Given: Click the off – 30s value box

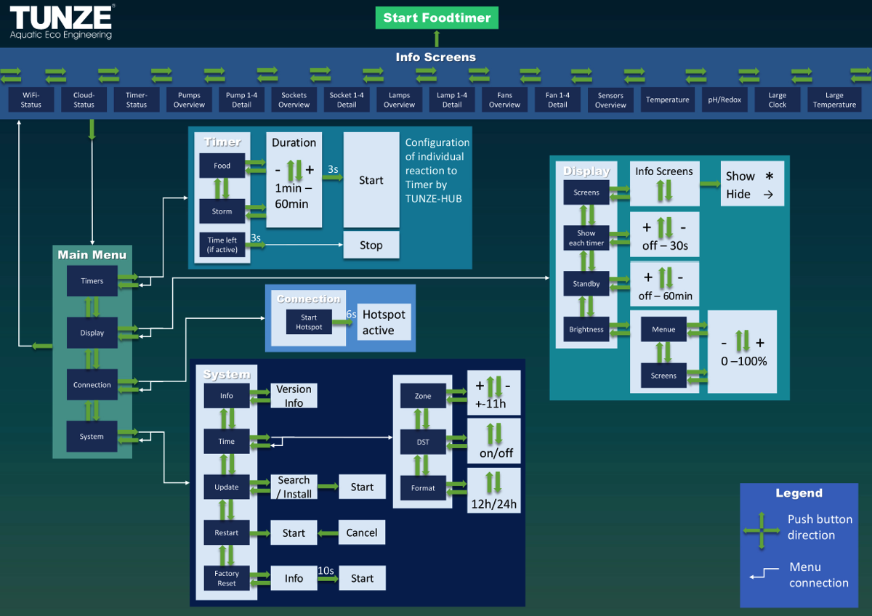Looking at the screenshot, I should pyautogui.click(x=665, y=235).
